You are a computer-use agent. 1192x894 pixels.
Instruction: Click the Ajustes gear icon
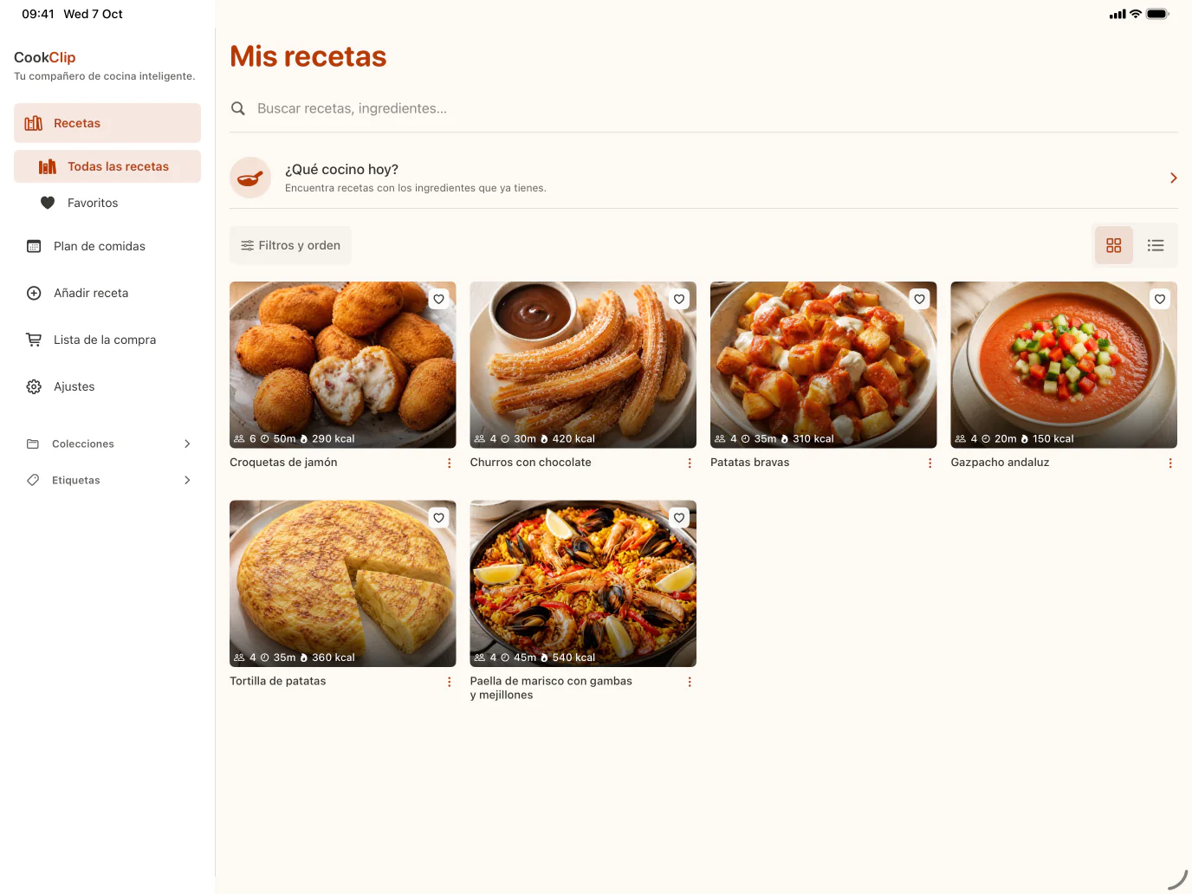point(34,386)
